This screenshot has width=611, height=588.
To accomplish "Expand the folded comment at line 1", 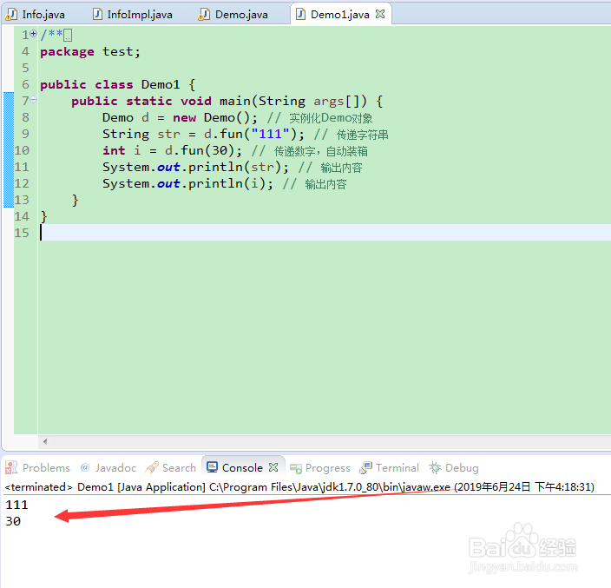I will 34,34.
